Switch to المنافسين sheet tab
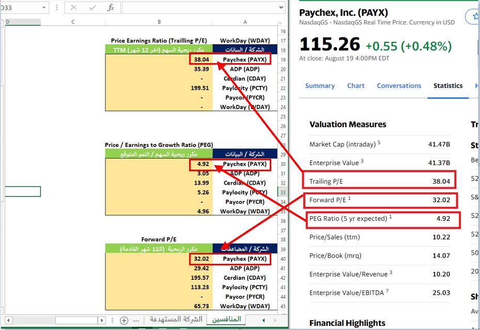The width and height of the screenshot is (480, 330). click(226, 319)
